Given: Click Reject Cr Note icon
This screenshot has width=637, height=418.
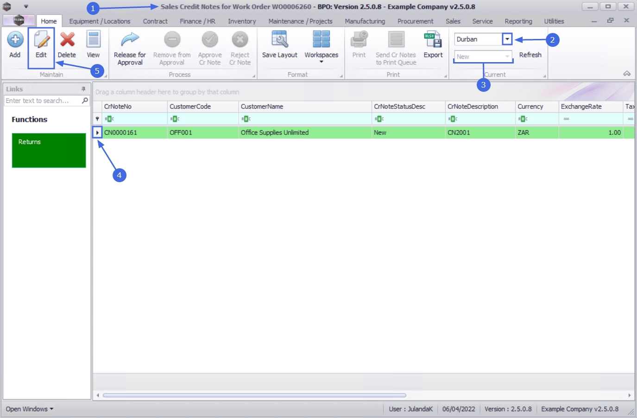Looking at the screenshot, I should [240, 40].
